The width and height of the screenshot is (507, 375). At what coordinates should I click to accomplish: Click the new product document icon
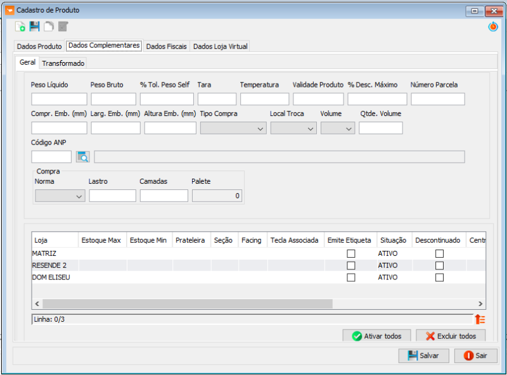20,27
